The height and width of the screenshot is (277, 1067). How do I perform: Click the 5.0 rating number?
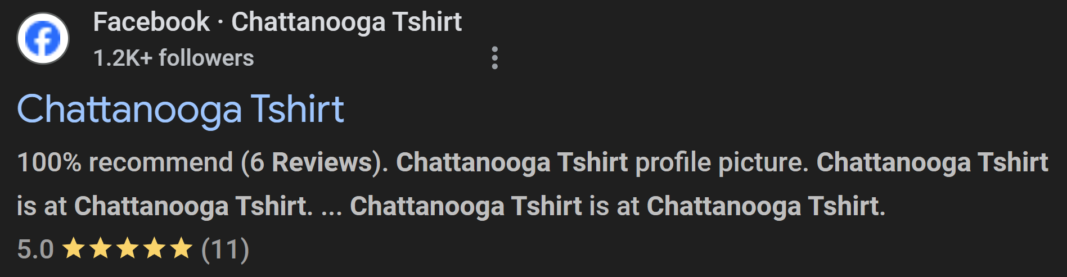(35, 249)
